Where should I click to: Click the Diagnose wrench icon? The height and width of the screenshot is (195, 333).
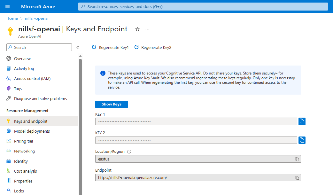(8, 98)
